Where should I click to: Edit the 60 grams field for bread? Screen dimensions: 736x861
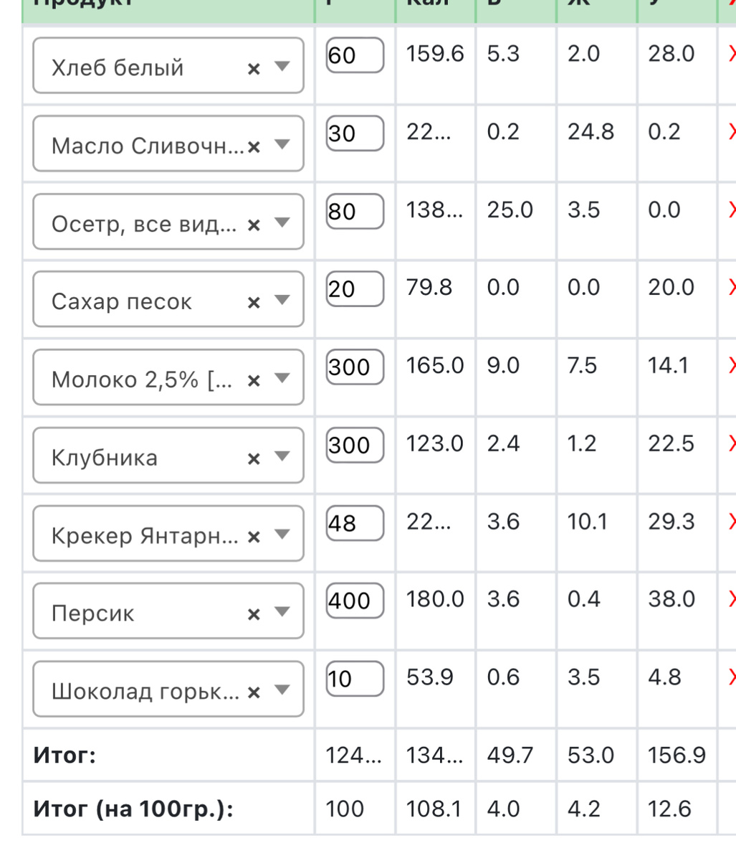click(355, 55)
